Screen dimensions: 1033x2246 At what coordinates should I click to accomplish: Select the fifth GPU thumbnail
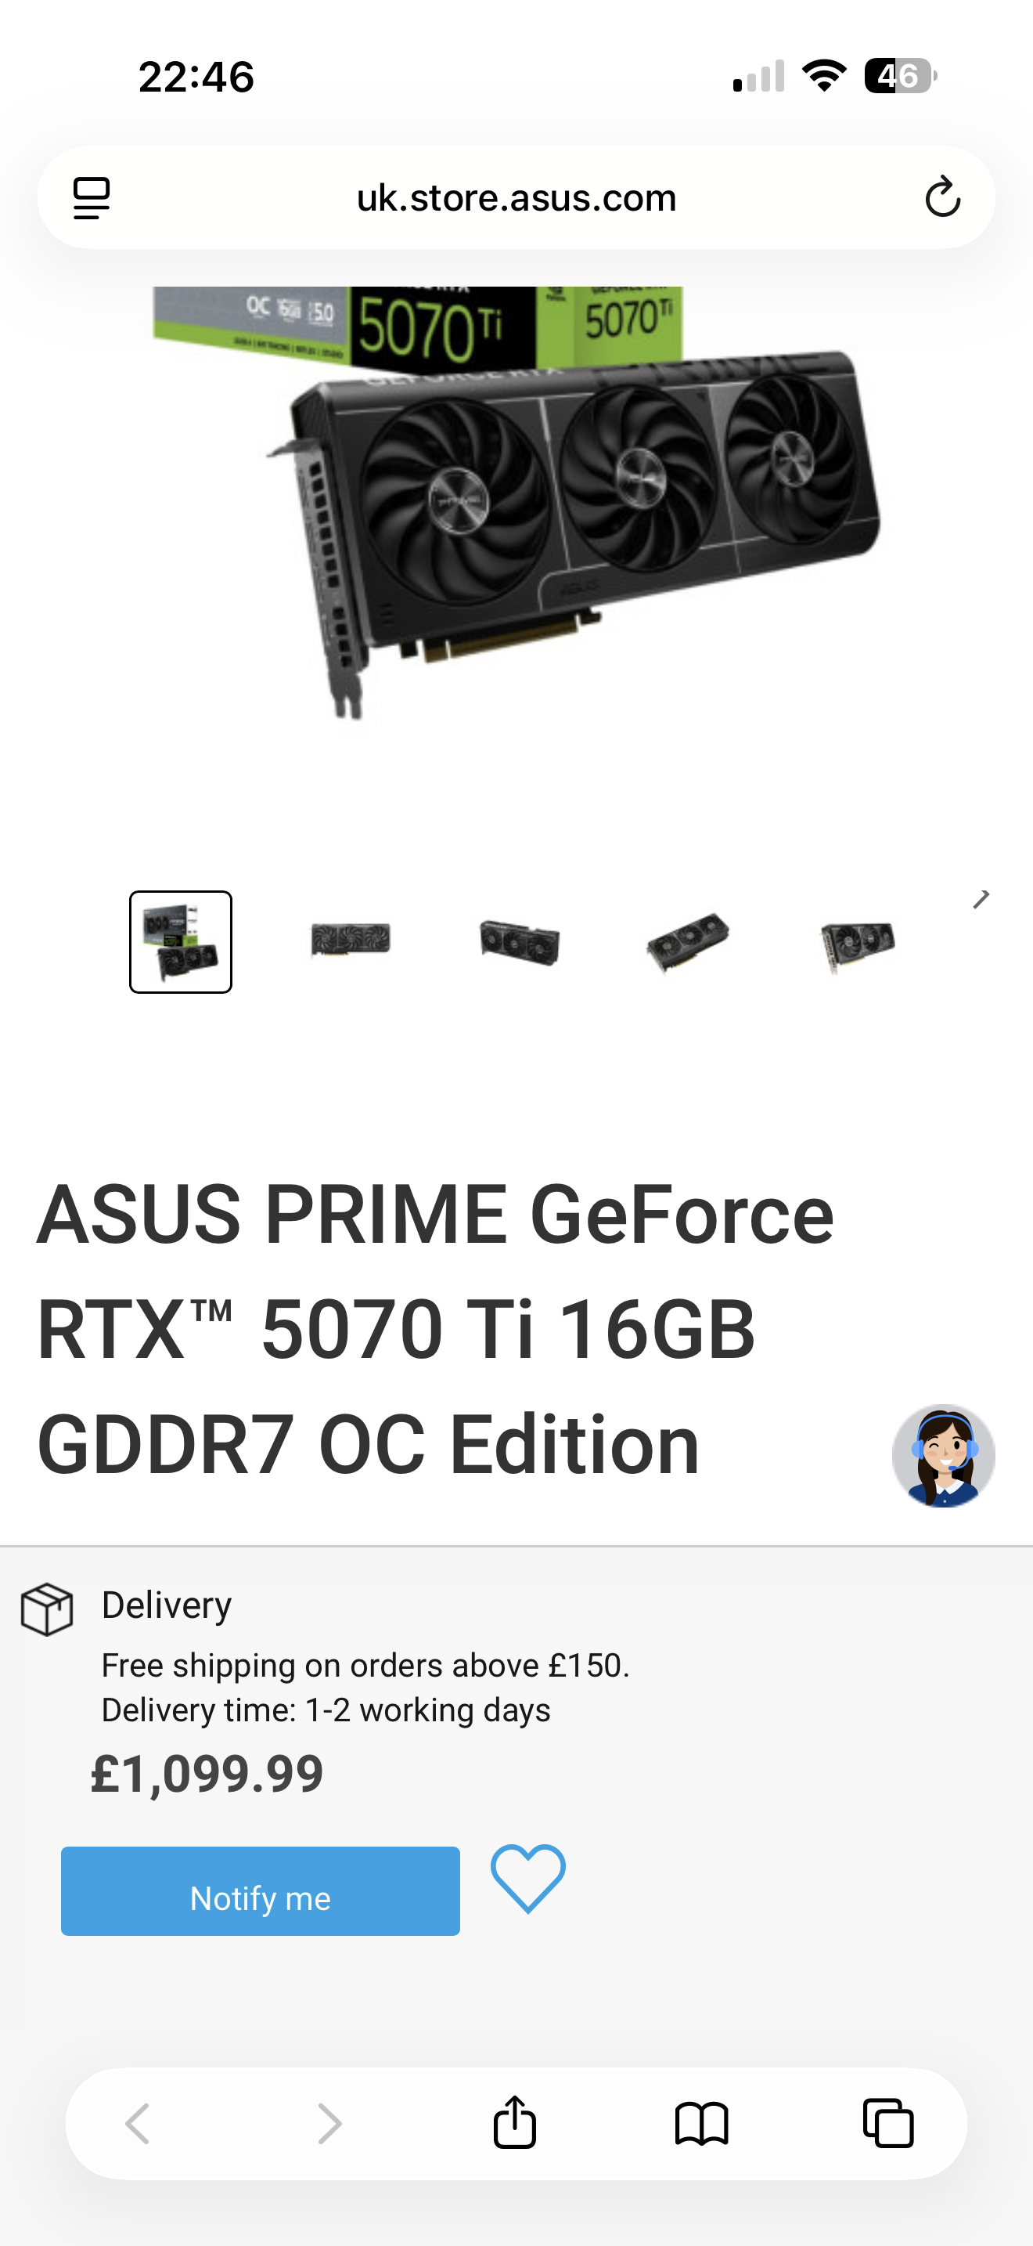[x=858, y=944]
